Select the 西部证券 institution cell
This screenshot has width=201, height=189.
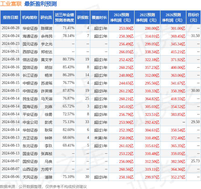30,52
